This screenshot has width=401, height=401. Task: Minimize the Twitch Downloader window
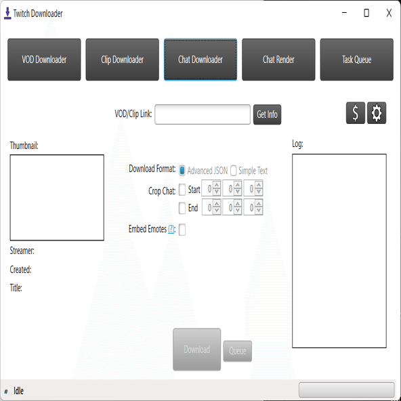[345, 12]
